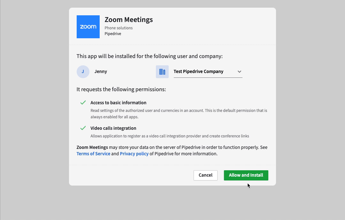The width and height of the screenshot is (345, 220).
Task: Cancel the app installation
Action: pyautogui.click(x=205, y=175)
